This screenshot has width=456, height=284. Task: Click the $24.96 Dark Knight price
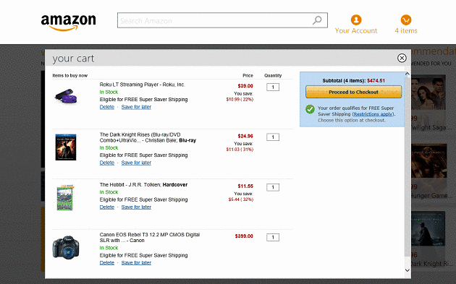[x=245, y=136]
